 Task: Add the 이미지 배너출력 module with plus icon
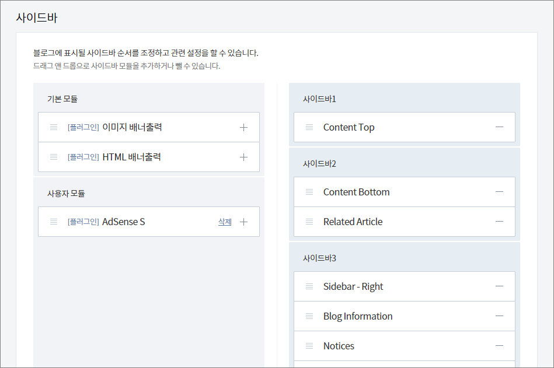(x=243, y=127)
